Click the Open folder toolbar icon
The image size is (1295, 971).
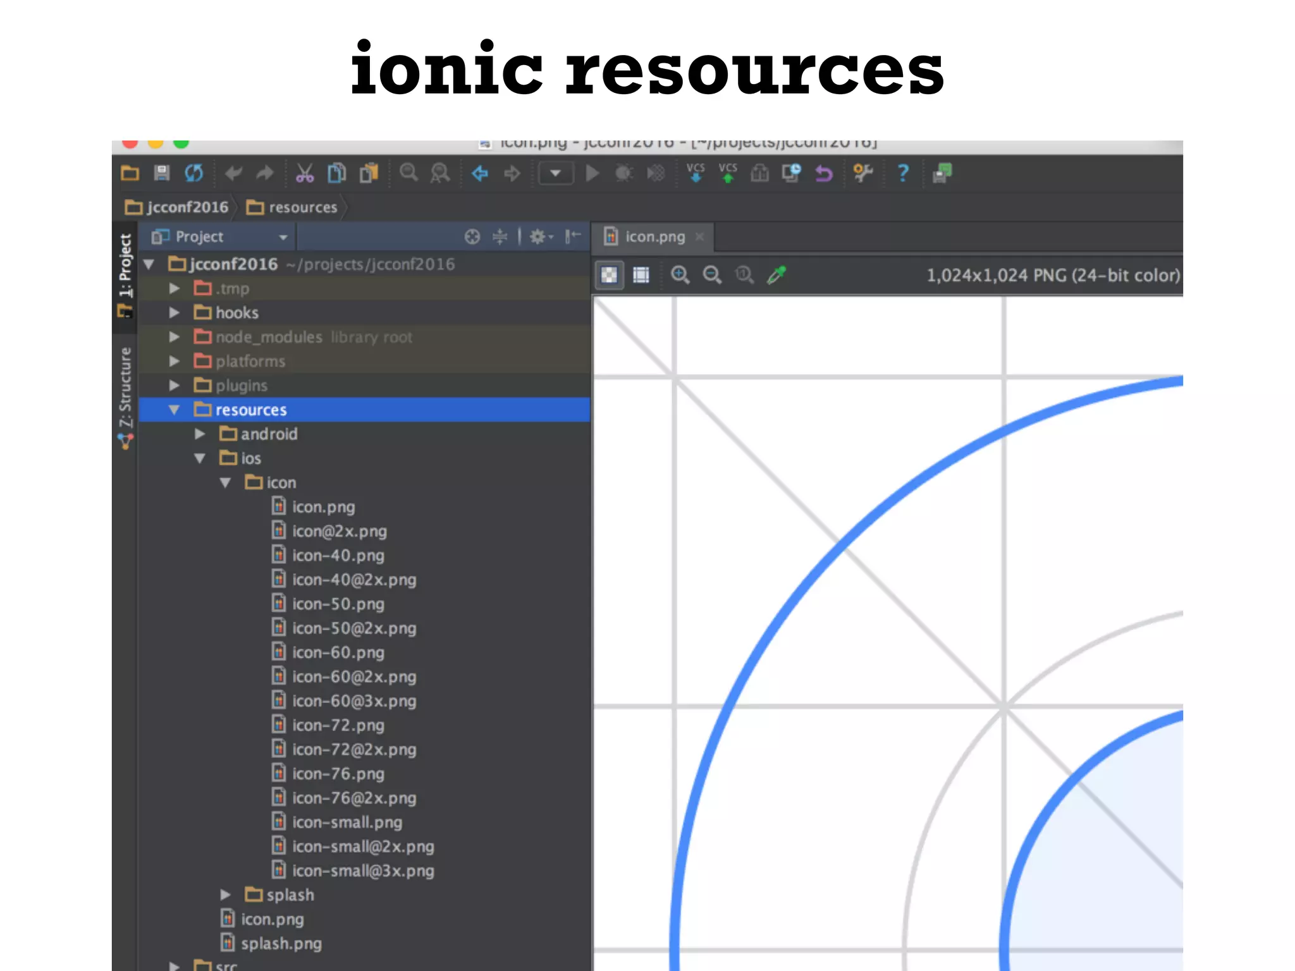[x=130, y=173]
